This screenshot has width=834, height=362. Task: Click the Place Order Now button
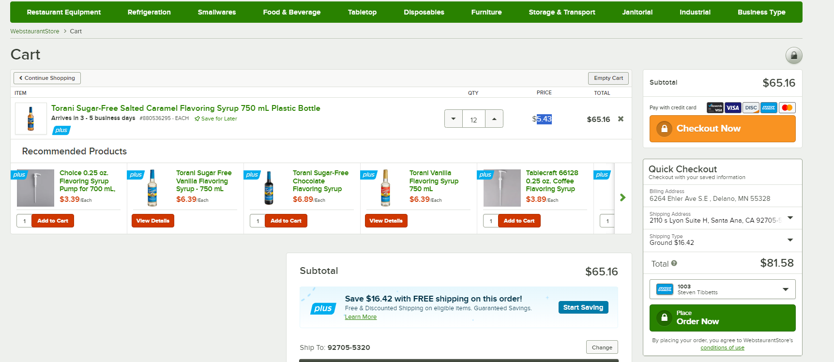point(723,318)
